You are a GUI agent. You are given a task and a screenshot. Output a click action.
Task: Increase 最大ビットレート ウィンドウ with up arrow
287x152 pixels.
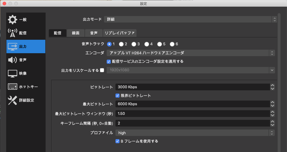(x=272, y=112)
